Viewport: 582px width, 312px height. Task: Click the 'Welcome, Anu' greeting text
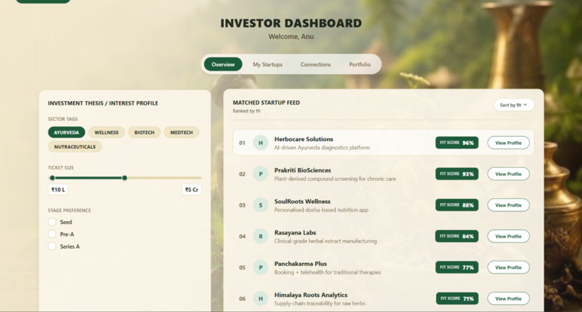[291, 36]
